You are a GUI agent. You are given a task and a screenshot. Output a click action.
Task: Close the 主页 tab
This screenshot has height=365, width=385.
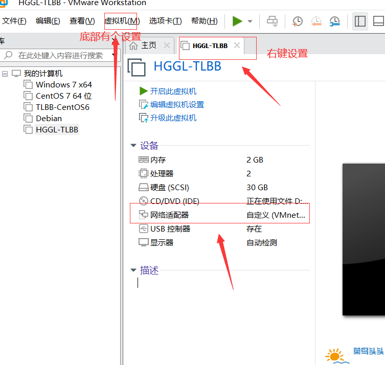coord(167,45)
